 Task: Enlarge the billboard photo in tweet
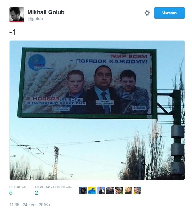97,110
